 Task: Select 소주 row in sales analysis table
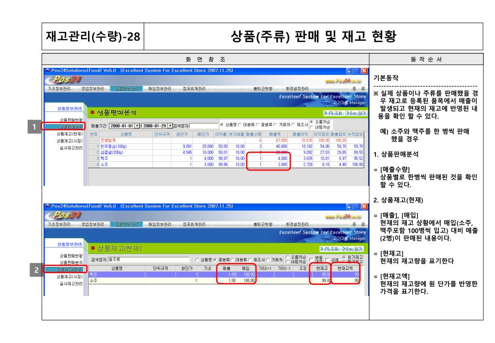[226, 164]
